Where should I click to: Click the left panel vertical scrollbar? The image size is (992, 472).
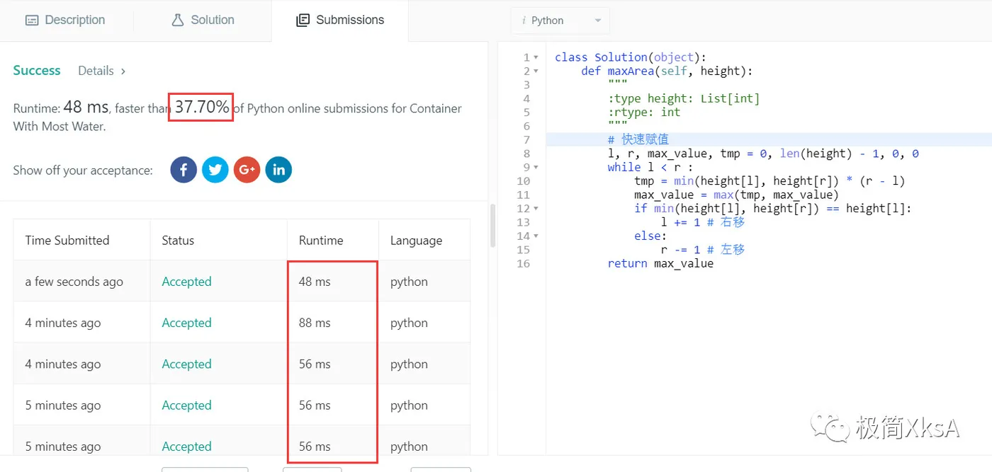point(492,225)
